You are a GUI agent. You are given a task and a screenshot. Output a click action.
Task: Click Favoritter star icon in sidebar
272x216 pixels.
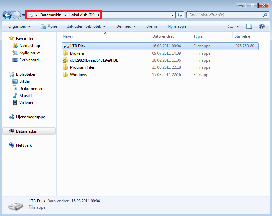tap(12, 38)
